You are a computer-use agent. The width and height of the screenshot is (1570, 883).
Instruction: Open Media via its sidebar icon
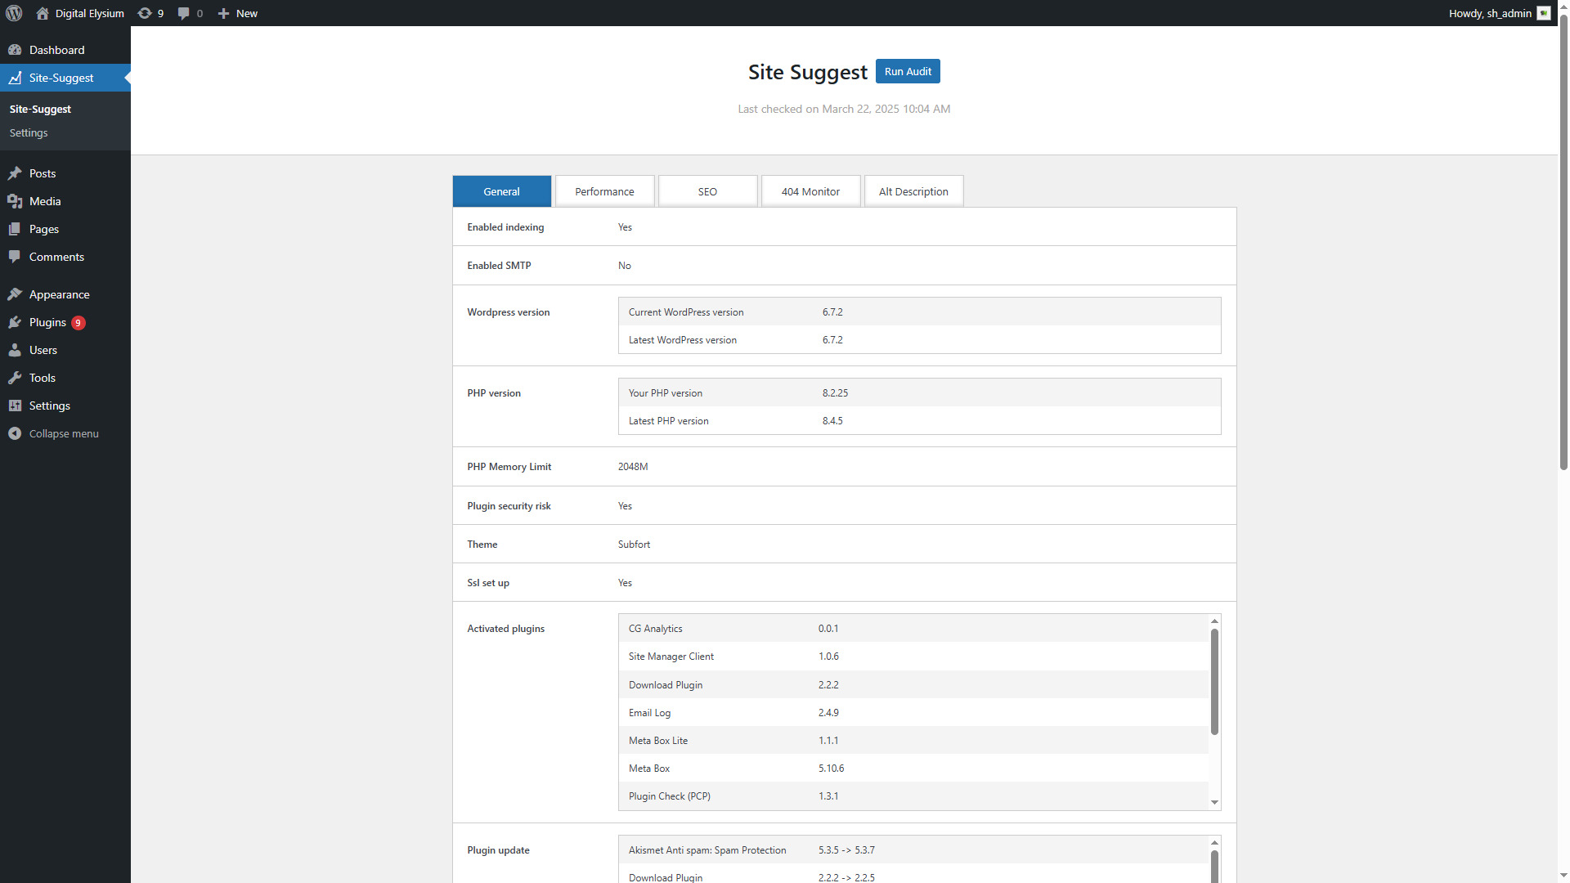click(x=15, y=201)
